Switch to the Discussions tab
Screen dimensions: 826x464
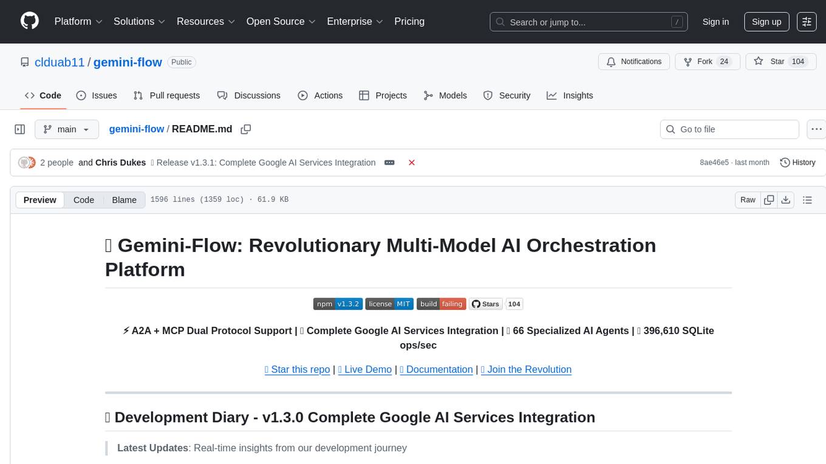click(x=249, y=95)
